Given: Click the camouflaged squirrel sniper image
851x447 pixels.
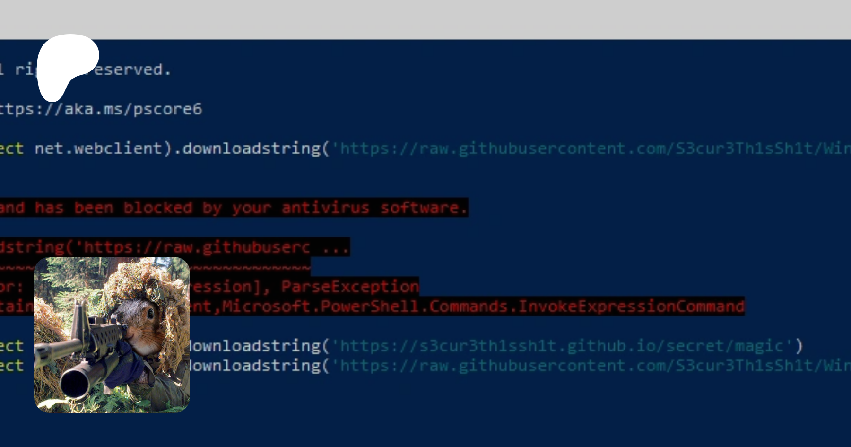Looking at the screenshot, I should [x=112, y=335].
